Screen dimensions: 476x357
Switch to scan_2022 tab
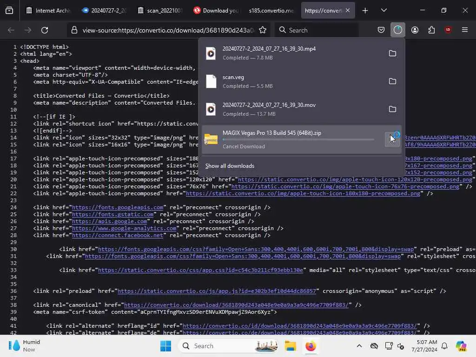160,11
